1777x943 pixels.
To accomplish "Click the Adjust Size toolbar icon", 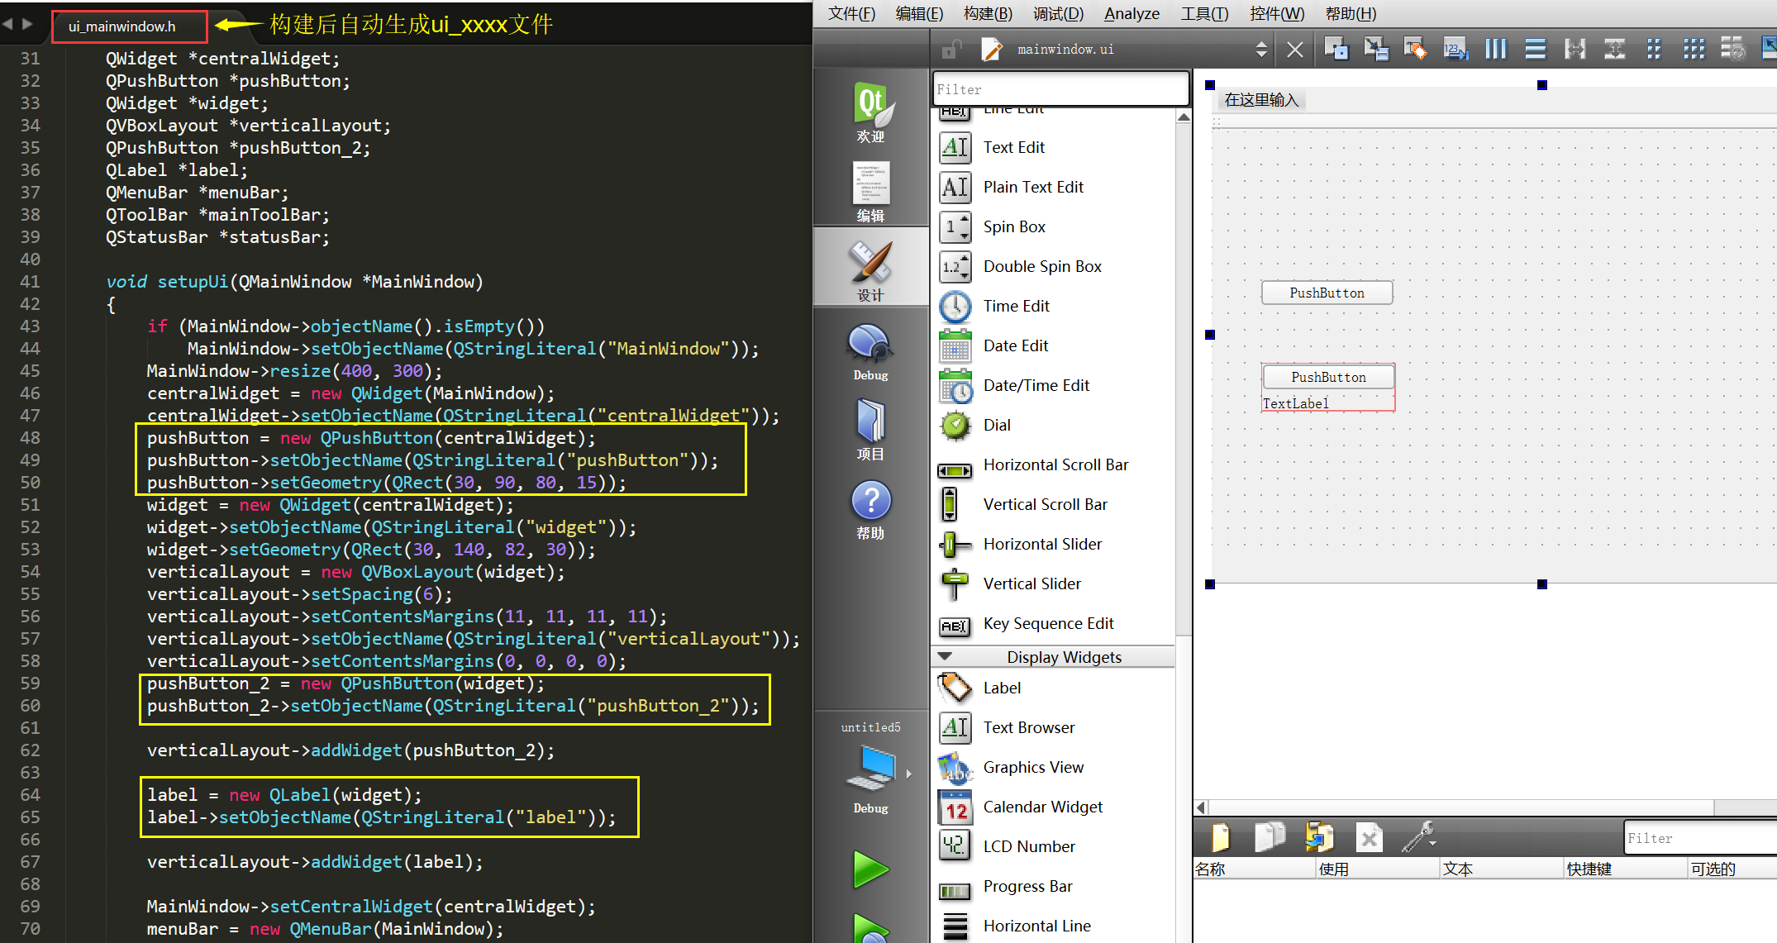I will (1771, 50).
